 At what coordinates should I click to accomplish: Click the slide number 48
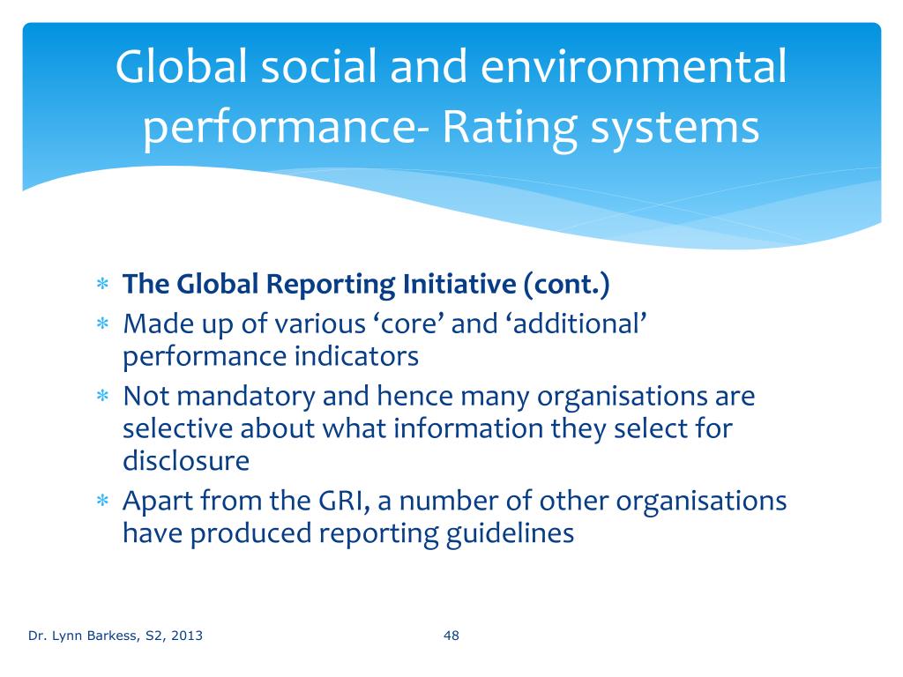(451, 636)
